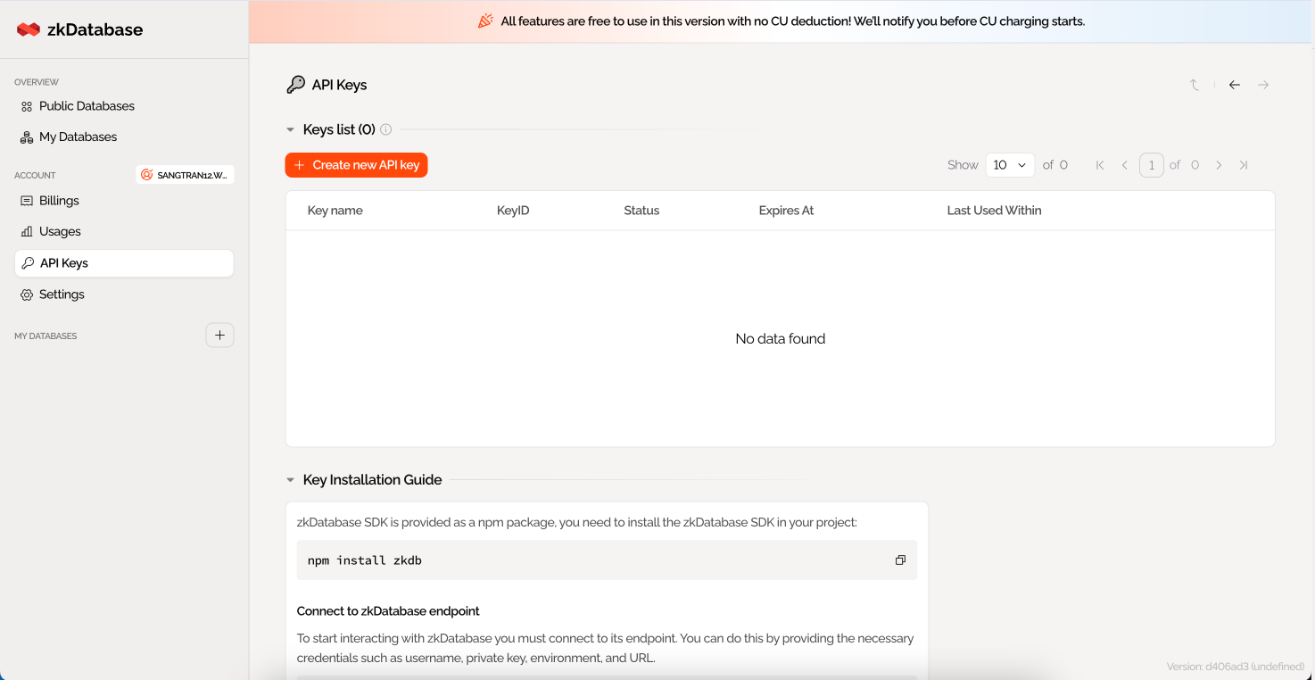Click the Expires At column header
The width and height of the screenshot is (1315, 680).
786,211
